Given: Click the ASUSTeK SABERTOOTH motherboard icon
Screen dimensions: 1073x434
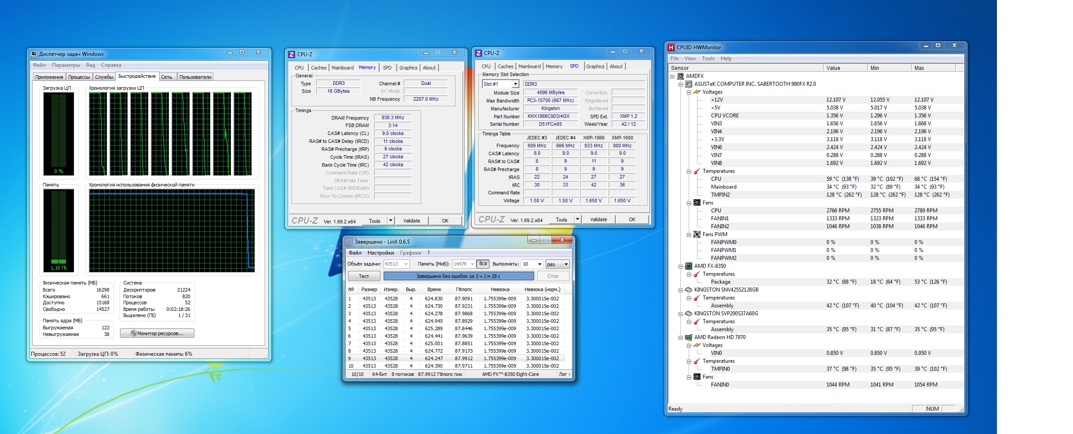Looking at the screenshot, I should 689,84.
